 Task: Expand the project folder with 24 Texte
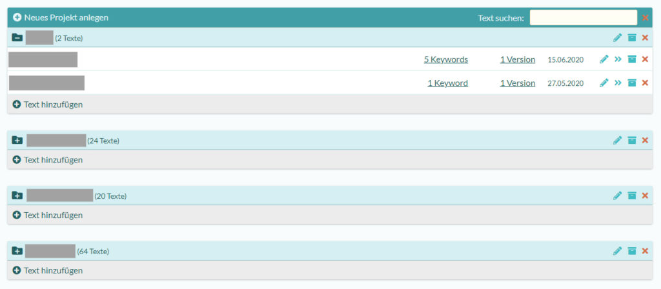(x=17, y=140)
